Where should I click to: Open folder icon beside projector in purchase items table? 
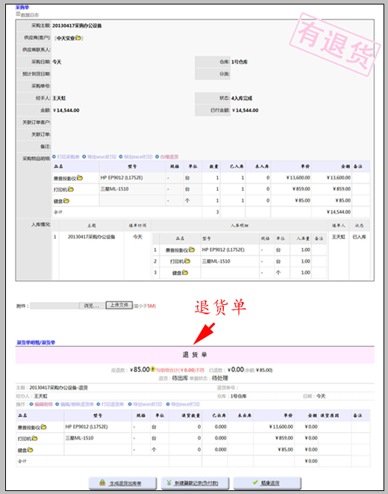80,178
